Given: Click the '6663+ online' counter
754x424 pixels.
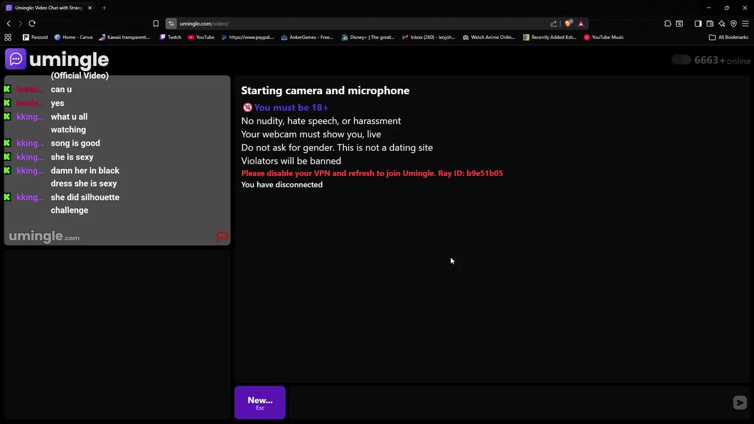Looking at the screenshot, I should 722,60.
